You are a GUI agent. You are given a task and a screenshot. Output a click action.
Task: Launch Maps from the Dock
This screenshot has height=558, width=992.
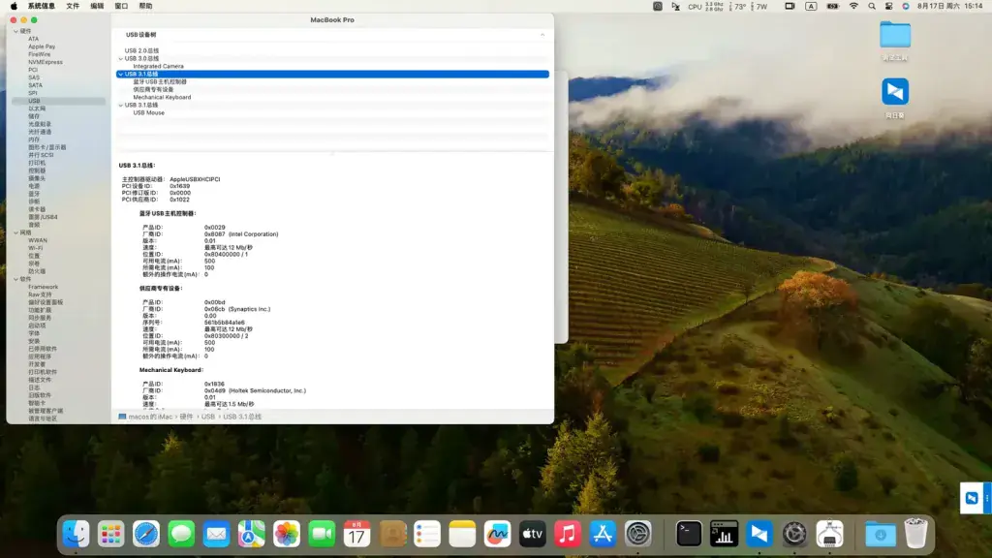click(251, 534)
